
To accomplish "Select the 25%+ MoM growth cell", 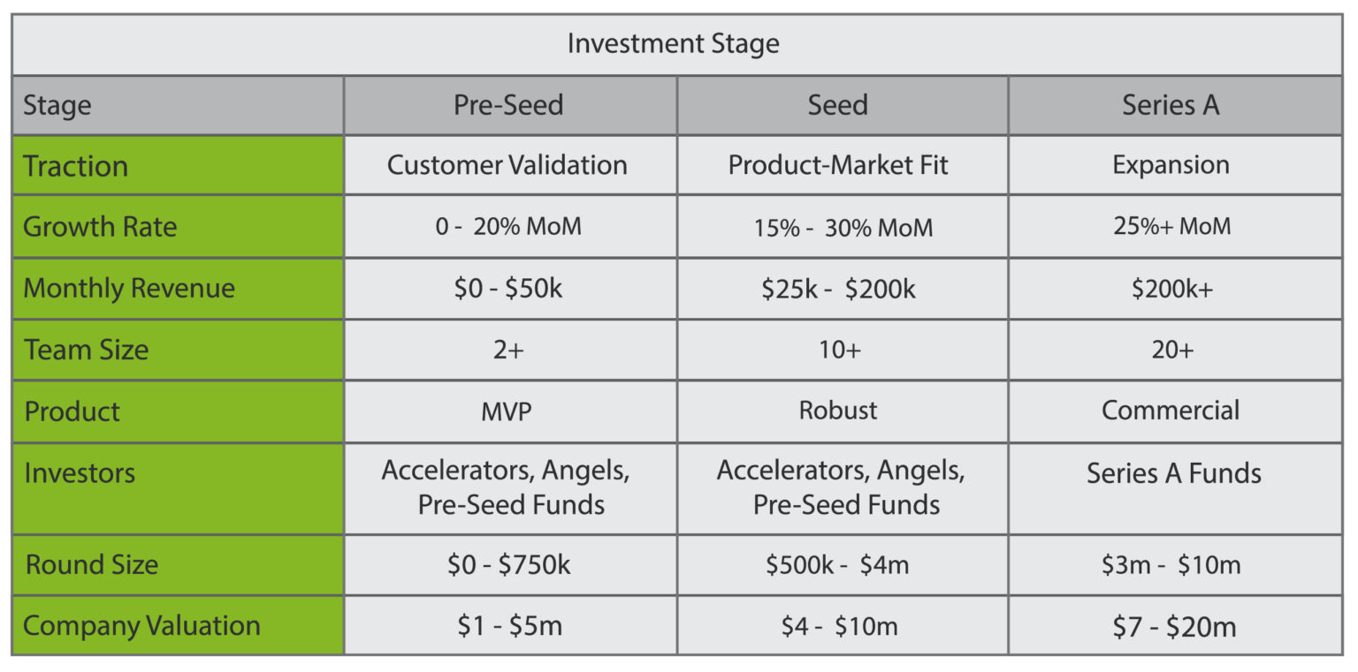I will pos(1171,226).
